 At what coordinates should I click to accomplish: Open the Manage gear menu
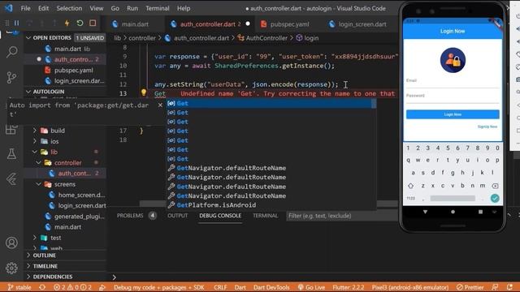pyautogui.click(x=12, y=268)
